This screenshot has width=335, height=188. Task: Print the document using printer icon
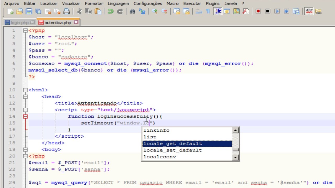(x=67, y=11)
